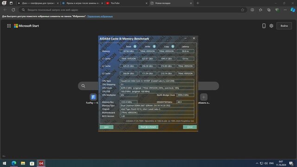Open the Favorites toolbar icon
The width and height of the screenshot is (297, 167).
coord(261,10)
